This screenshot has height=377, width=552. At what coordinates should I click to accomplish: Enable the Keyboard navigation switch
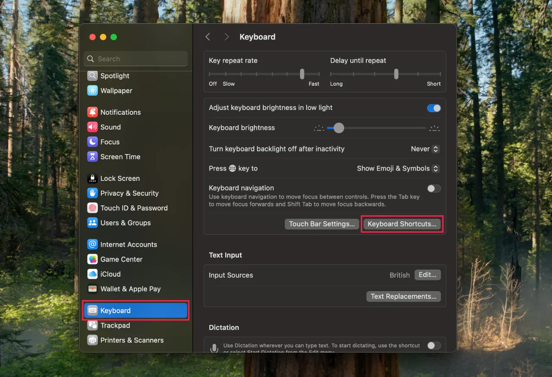pyautogui.click(x=434, y=188)
